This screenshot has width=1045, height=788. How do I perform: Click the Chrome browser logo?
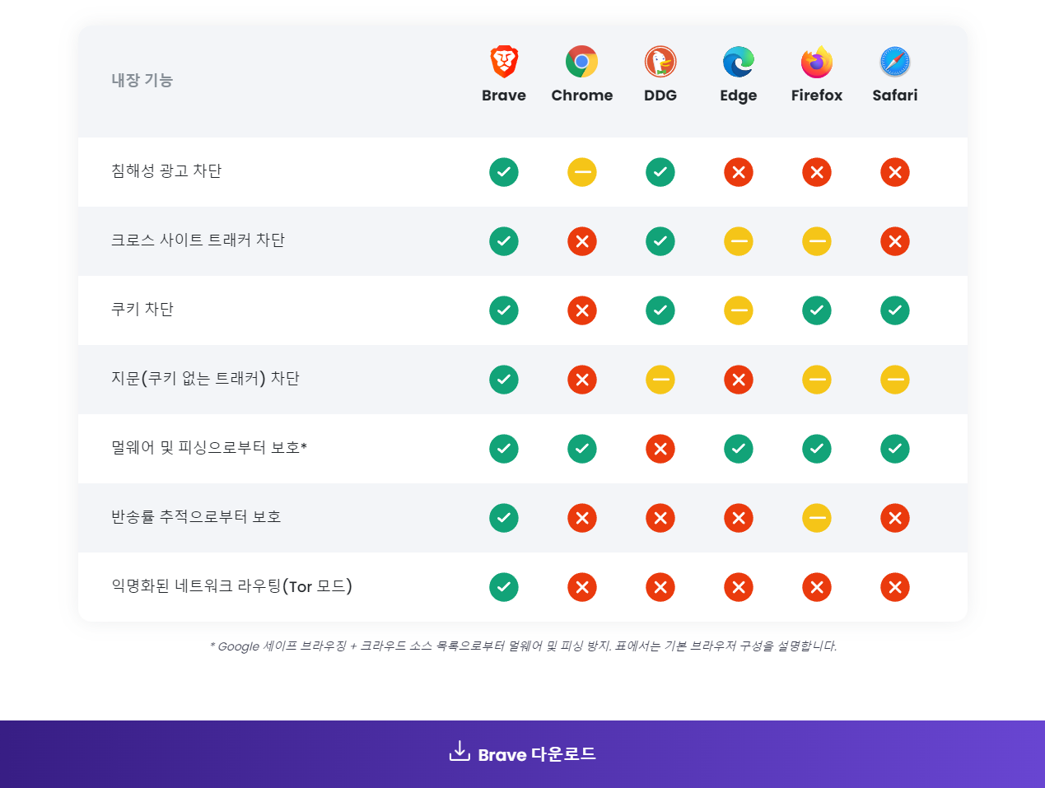tap(582, 62)
